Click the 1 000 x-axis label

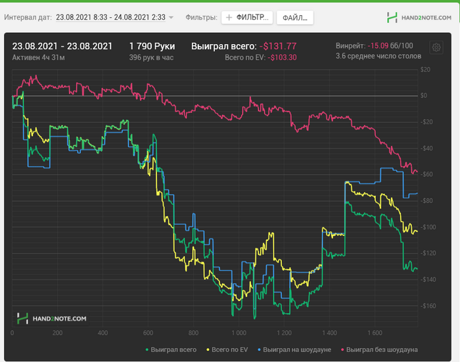(x=239, y=333)
